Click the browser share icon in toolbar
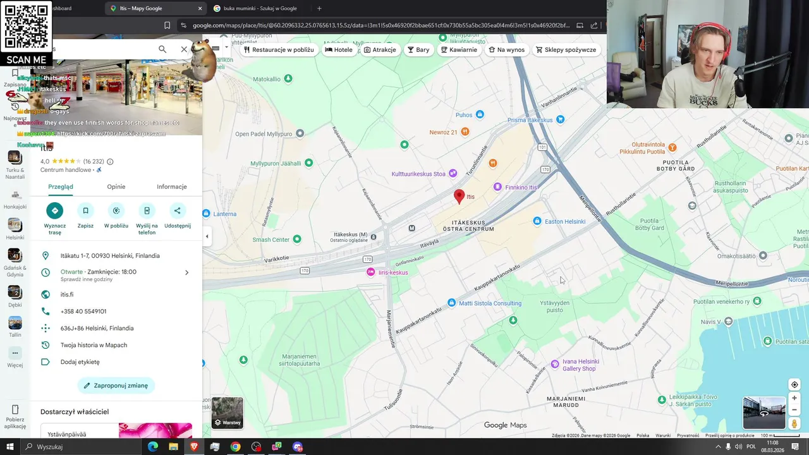The height and width of the screenshot is (455, 809). click(594, 25)
